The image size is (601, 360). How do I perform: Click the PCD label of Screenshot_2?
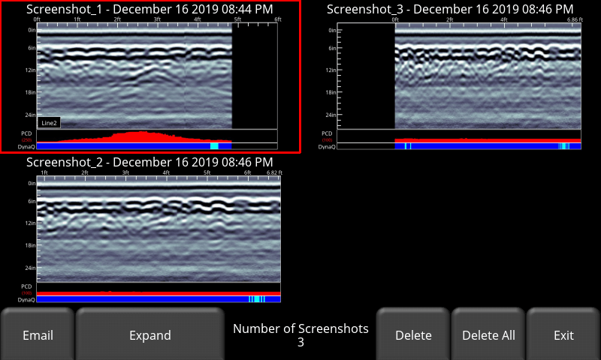[26, 286]
